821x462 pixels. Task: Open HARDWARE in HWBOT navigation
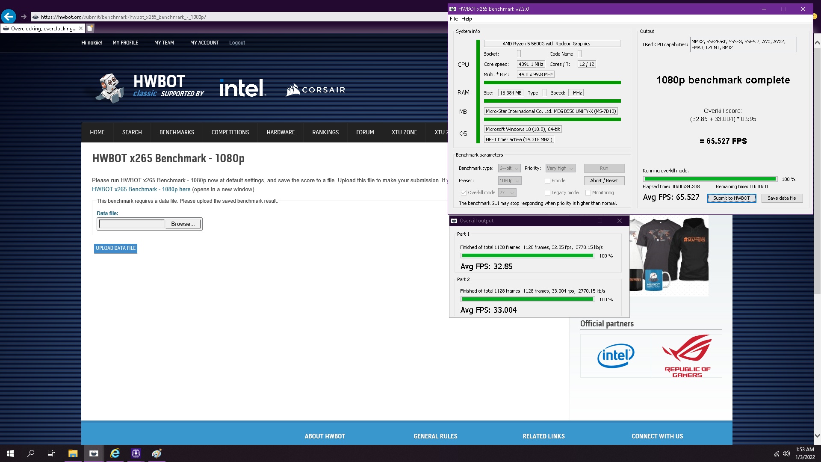[x=281, y=132]
